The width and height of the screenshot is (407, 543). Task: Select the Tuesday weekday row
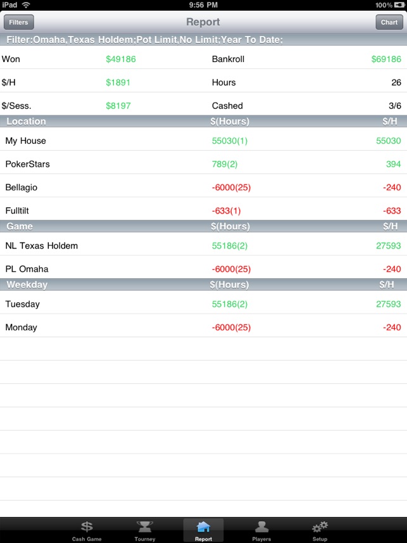coord(203,304)
